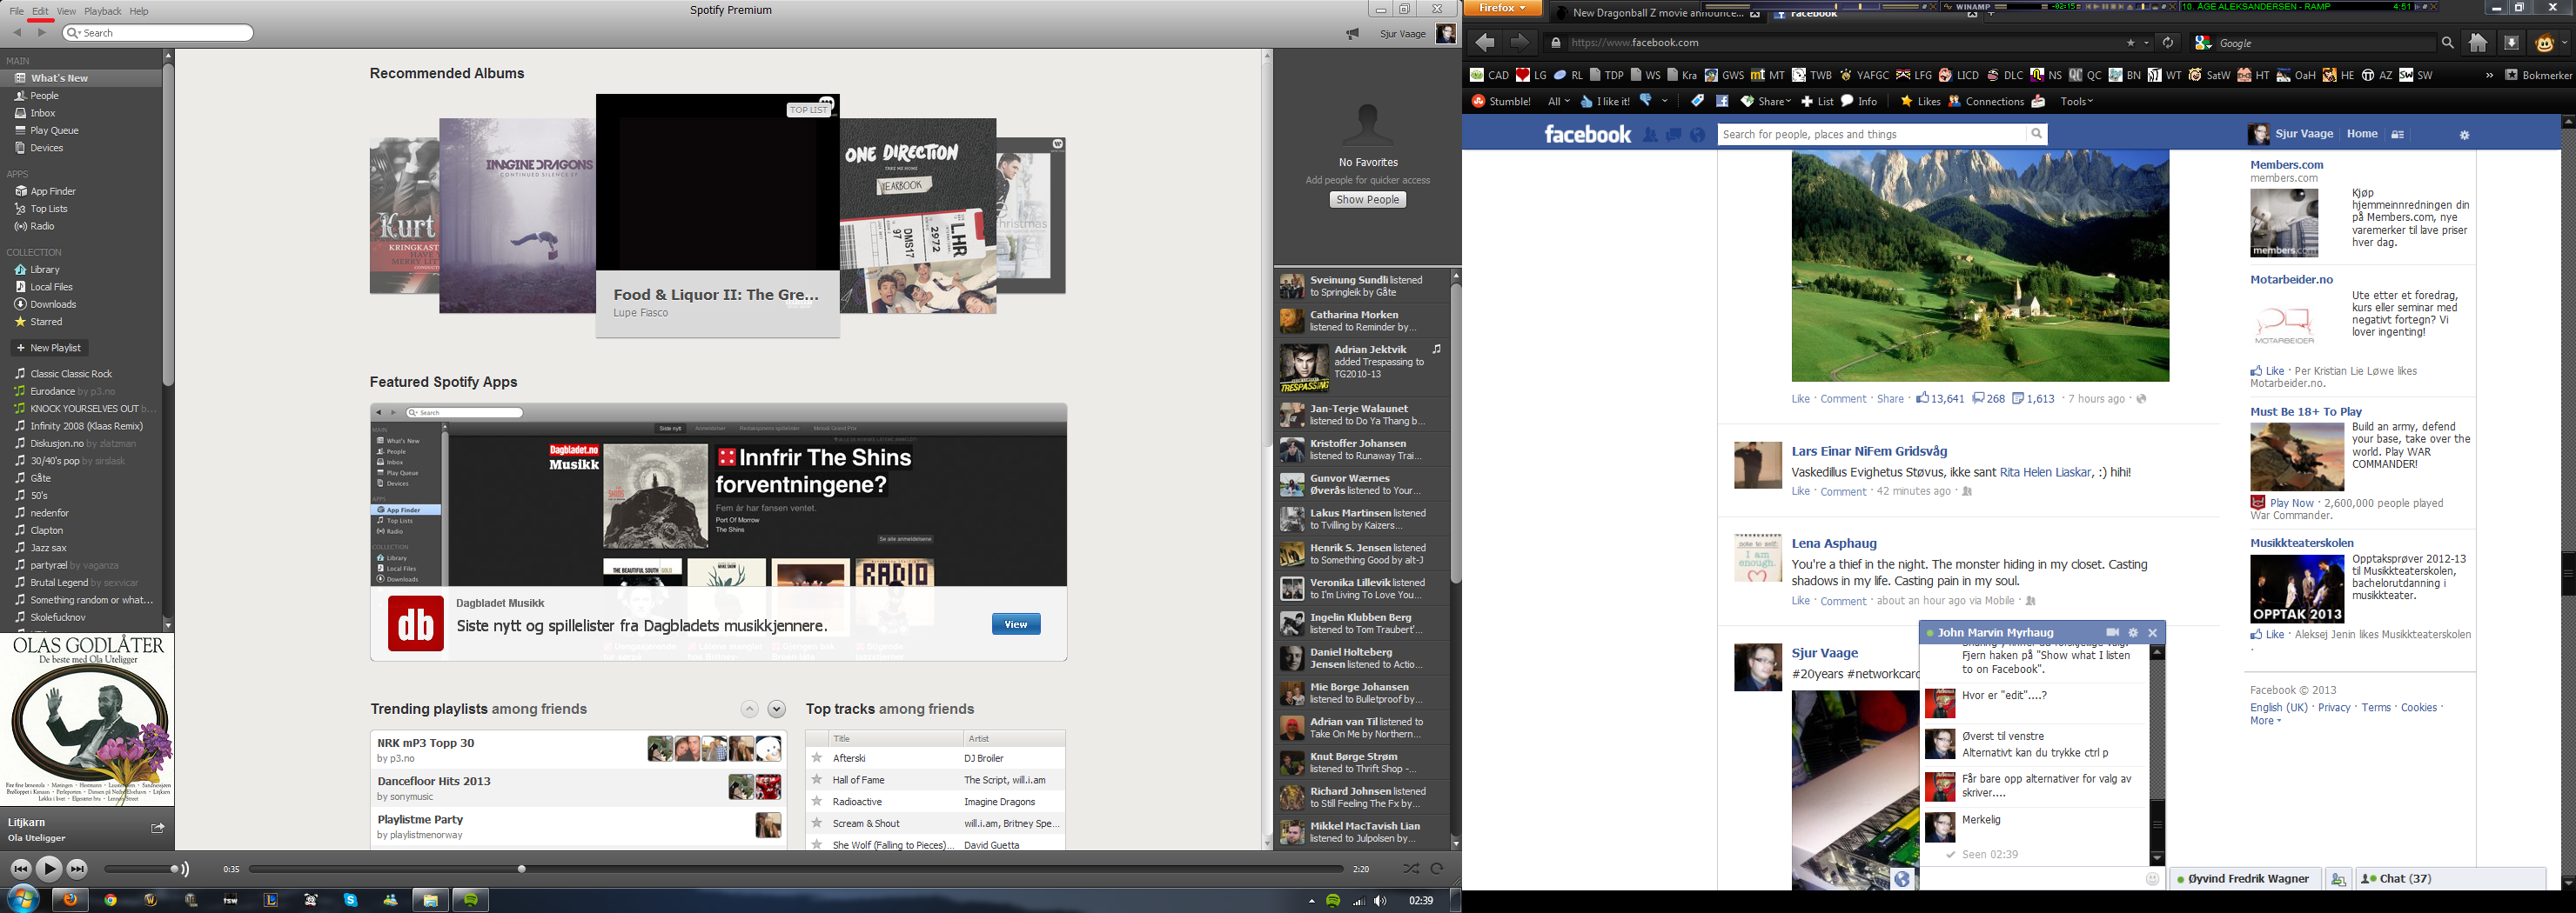This screenshot has width=2576, height=913.
Task: Open Spotify View menu
Action: [66, 11]
